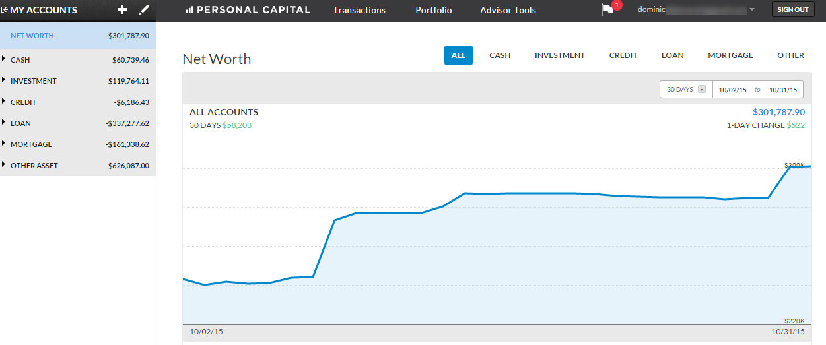Open the Advisor Tools menu
826x345 pixels.
click(508, 10)
